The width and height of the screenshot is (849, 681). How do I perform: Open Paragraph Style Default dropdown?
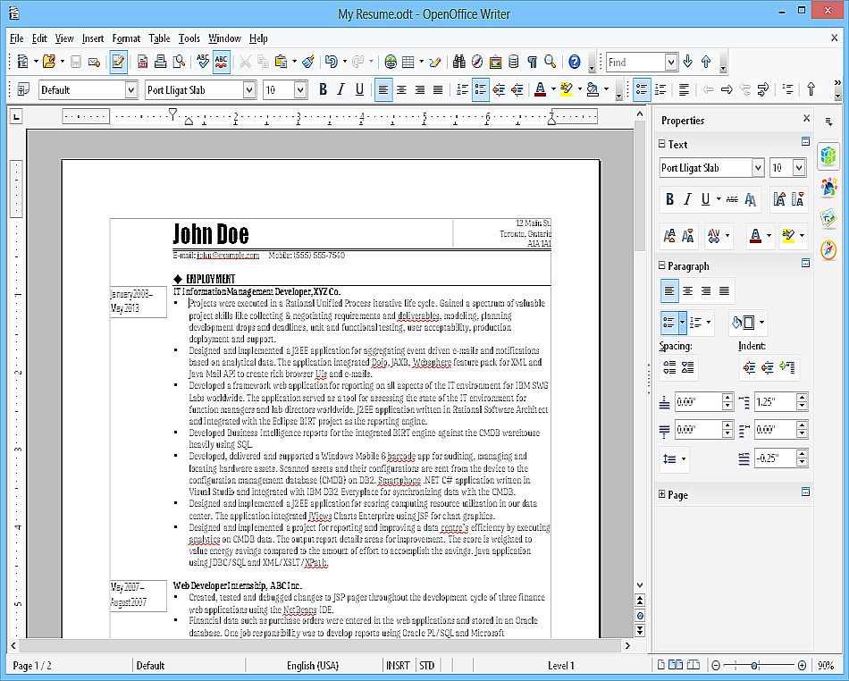(130, 90)
